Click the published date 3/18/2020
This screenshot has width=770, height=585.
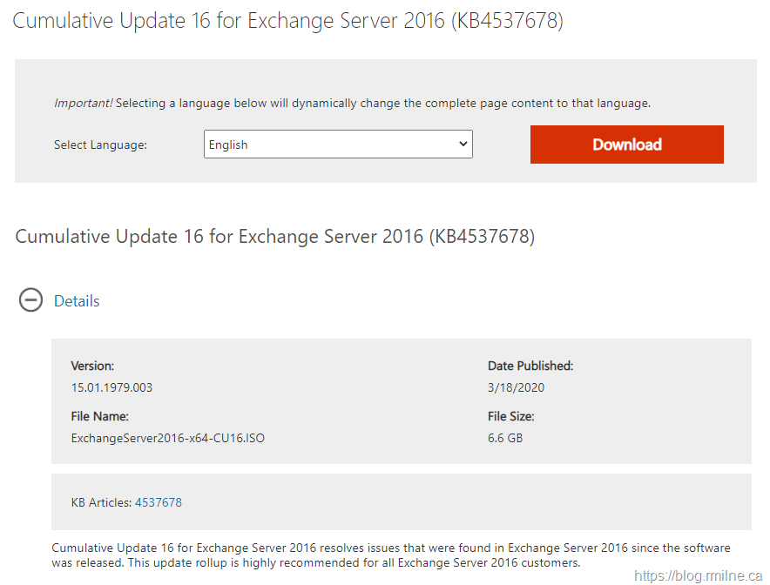click(x=516, y=387)
